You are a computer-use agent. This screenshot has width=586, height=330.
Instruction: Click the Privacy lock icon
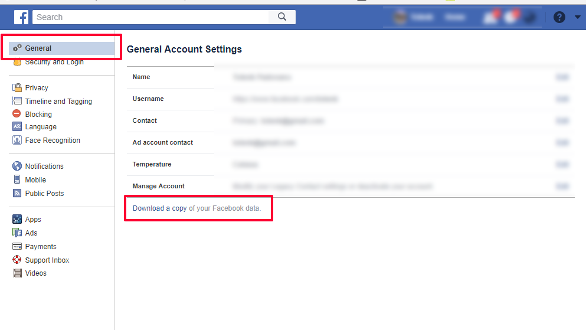pos(17,87)
